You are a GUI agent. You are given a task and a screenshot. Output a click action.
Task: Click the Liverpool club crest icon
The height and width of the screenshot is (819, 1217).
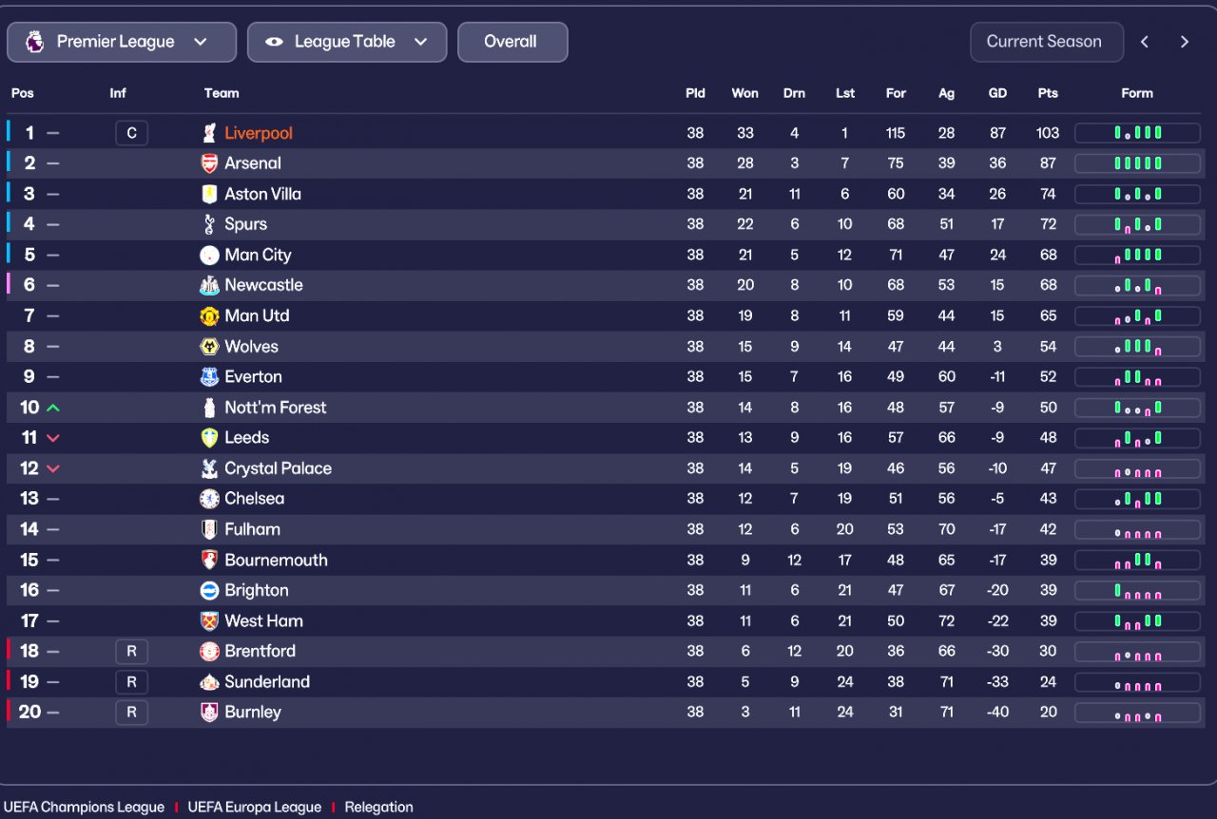coord(209,133)
